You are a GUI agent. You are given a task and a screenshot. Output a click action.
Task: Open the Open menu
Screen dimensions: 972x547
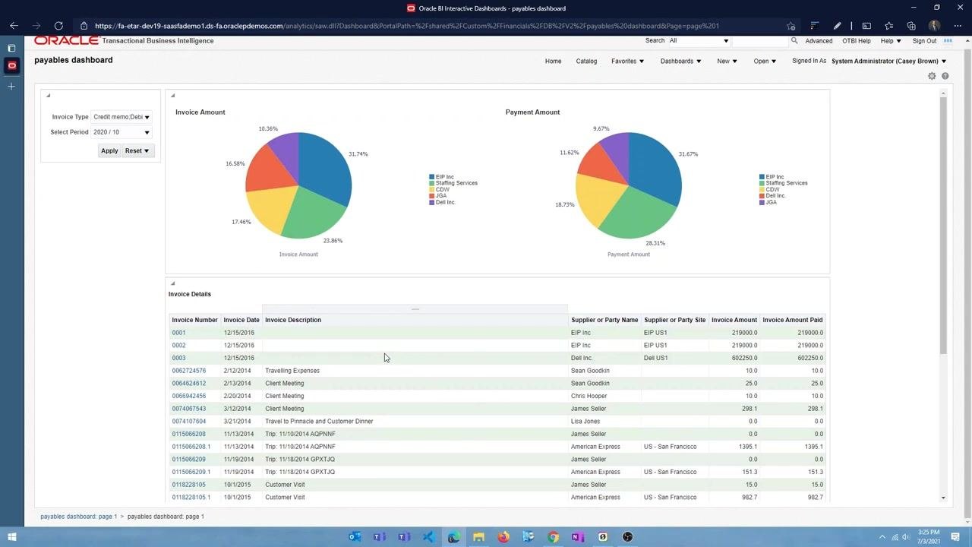(x=765, y=61)
